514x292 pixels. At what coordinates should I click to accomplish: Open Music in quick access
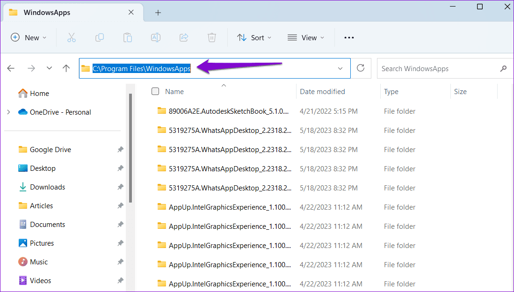pos(33,262)
